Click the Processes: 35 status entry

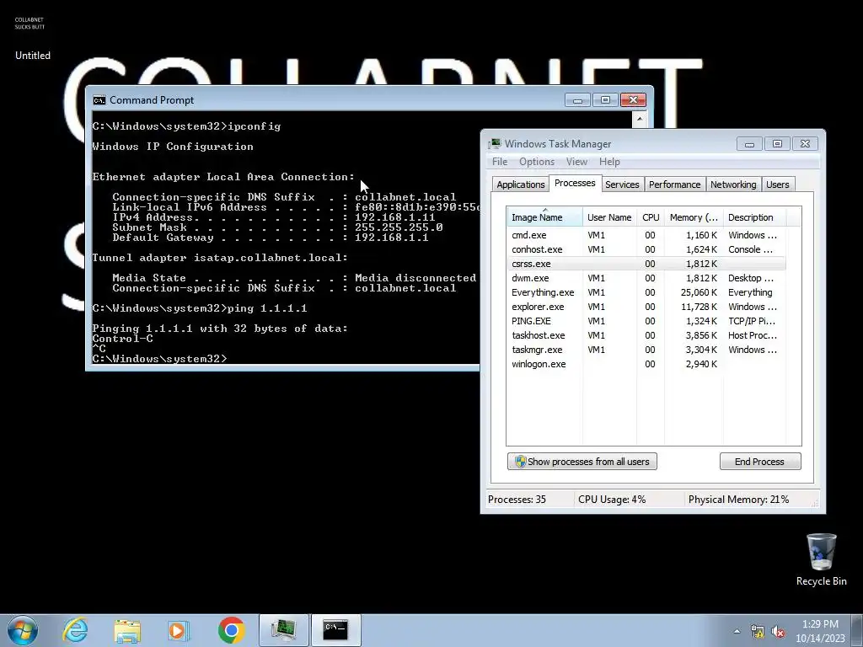pyautogui.click(x=517, y=500)
